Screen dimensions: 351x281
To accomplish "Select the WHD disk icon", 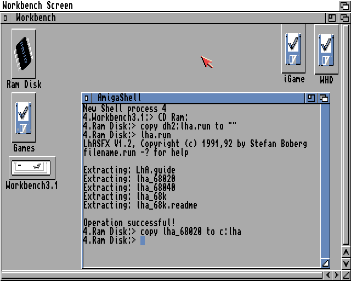I will (326, 49).
